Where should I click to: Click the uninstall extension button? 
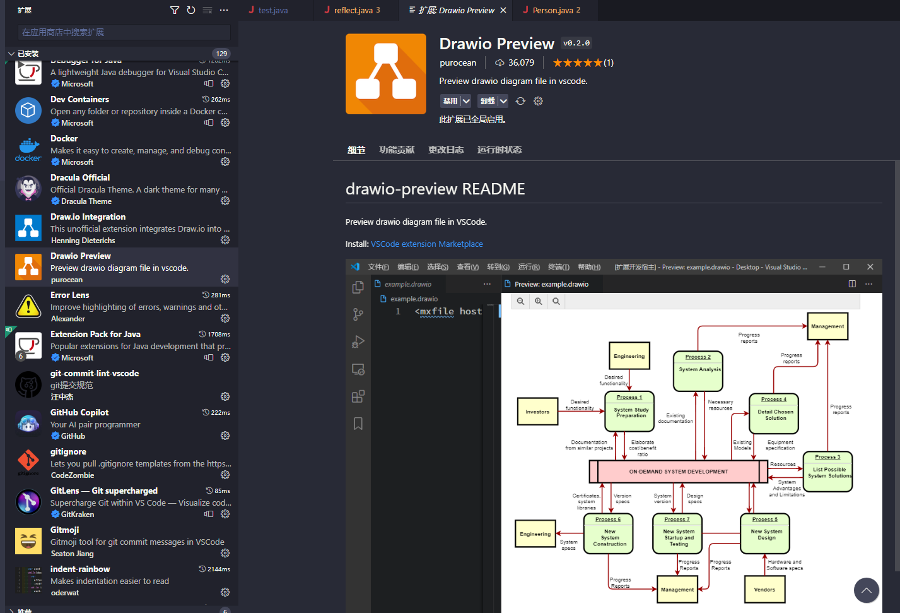pyautogui.click(x=488, y=101)
